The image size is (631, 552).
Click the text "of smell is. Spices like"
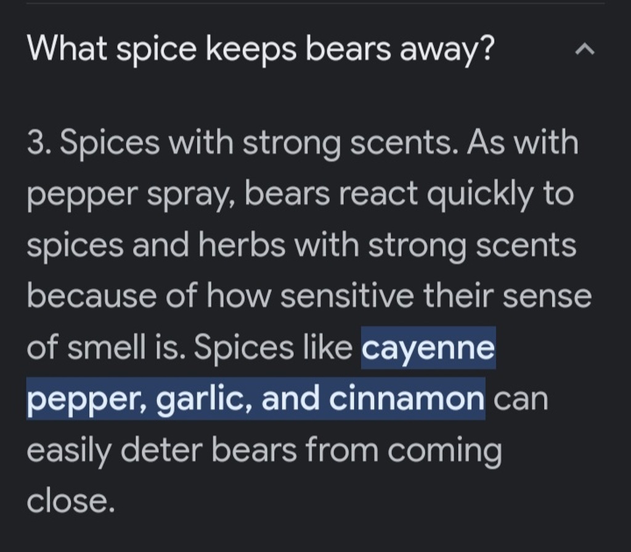(190, 348)
